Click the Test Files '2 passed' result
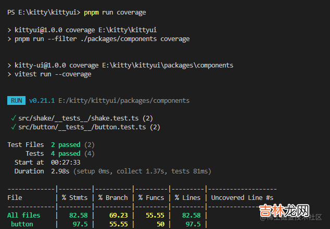Image resolution: width=330 pixels, height=229 pixels. pyautogui.click(x=66, y=144)
